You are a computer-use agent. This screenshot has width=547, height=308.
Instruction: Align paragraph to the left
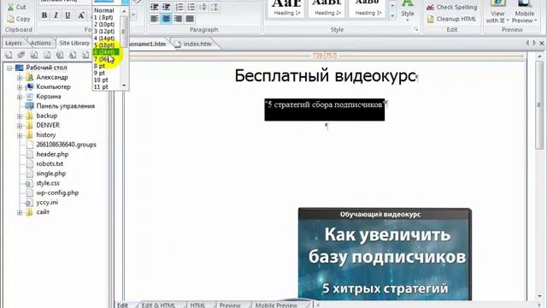click(155, 19)
